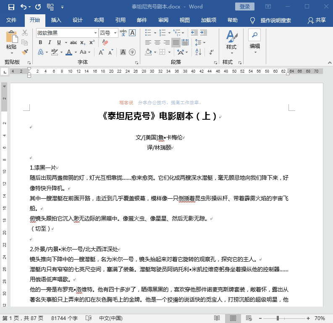Image resolution: width=333 pixels, height=323 pixels.
Task: Open the font size dropdown (四号)
Action: 115,33
